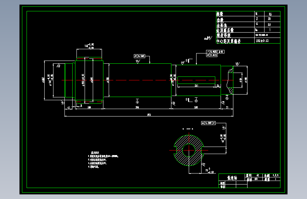Click the hatched cross-section circle view

pos(189,150)
